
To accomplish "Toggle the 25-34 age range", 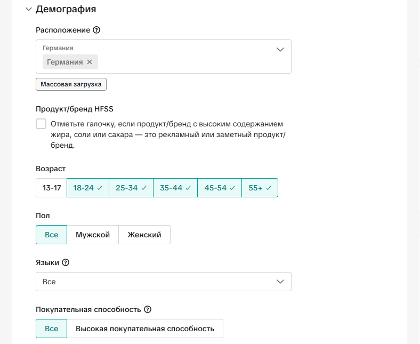I will coord(131,188).
